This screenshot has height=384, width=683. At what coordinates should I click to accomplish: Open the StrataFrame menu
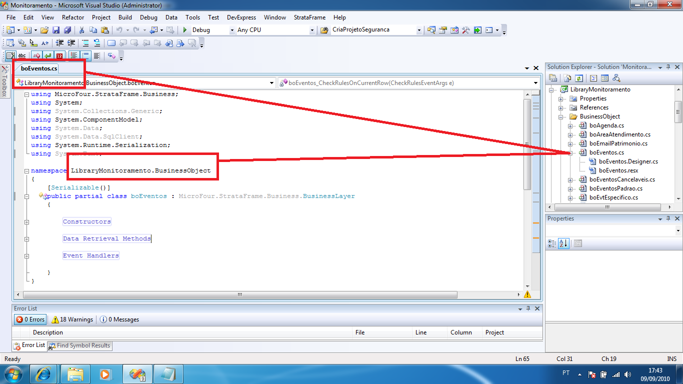309,17
